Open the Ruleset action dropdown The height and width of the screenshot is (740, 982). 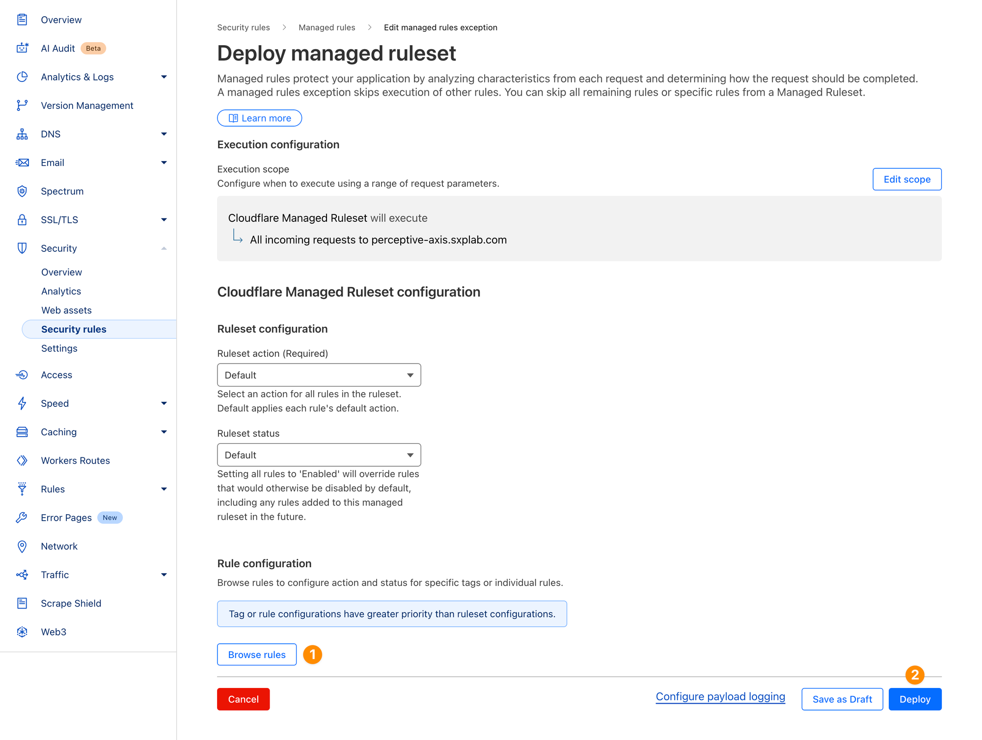[319, 375]
